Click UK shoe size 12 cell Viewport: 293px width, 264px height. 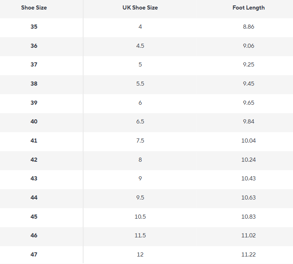(140, 254)
